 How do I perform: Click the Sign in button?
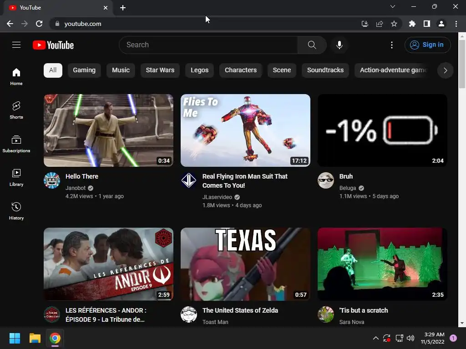click(427, 45)
